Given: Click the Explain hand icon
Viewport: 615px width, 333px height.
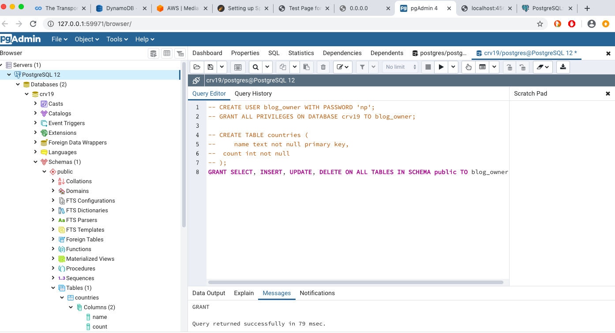Looking at the screenshot, I should [x=469, y=67].
